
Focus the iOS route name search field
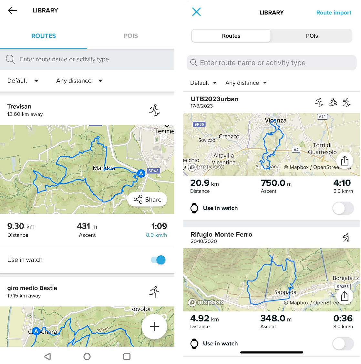click(x=272, y=63)
